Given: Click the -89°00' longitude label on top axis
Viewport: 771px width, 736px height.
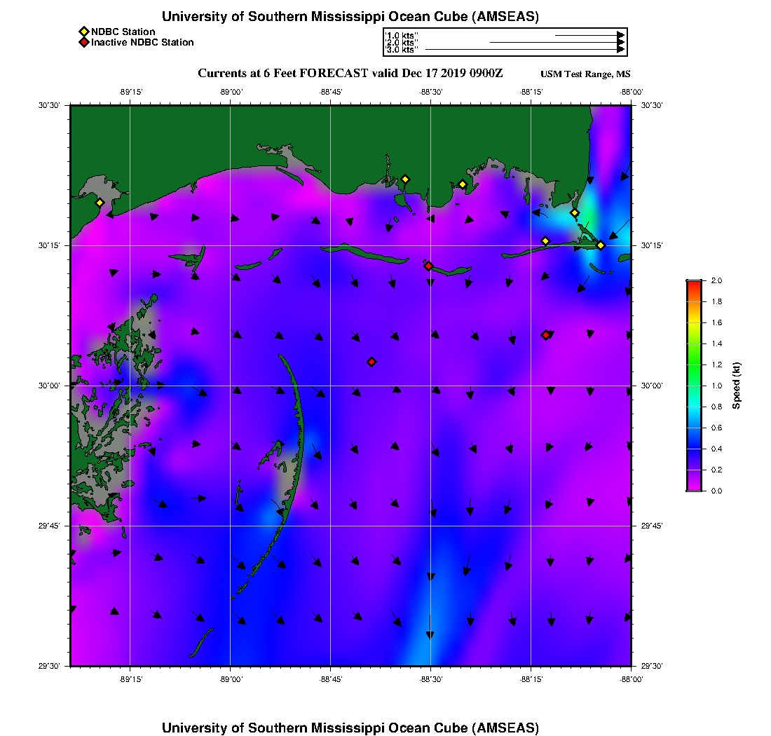Looking at the screenshot, I should click(231, 91).
